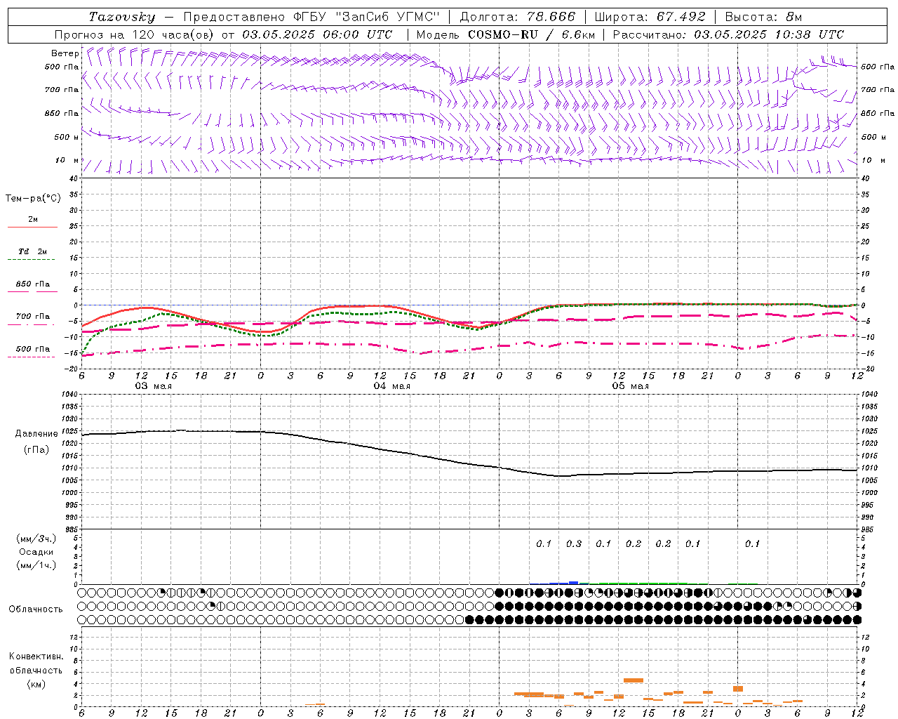
Task: Click the '04 мая' date label
Action: click(x=392, y=386)
